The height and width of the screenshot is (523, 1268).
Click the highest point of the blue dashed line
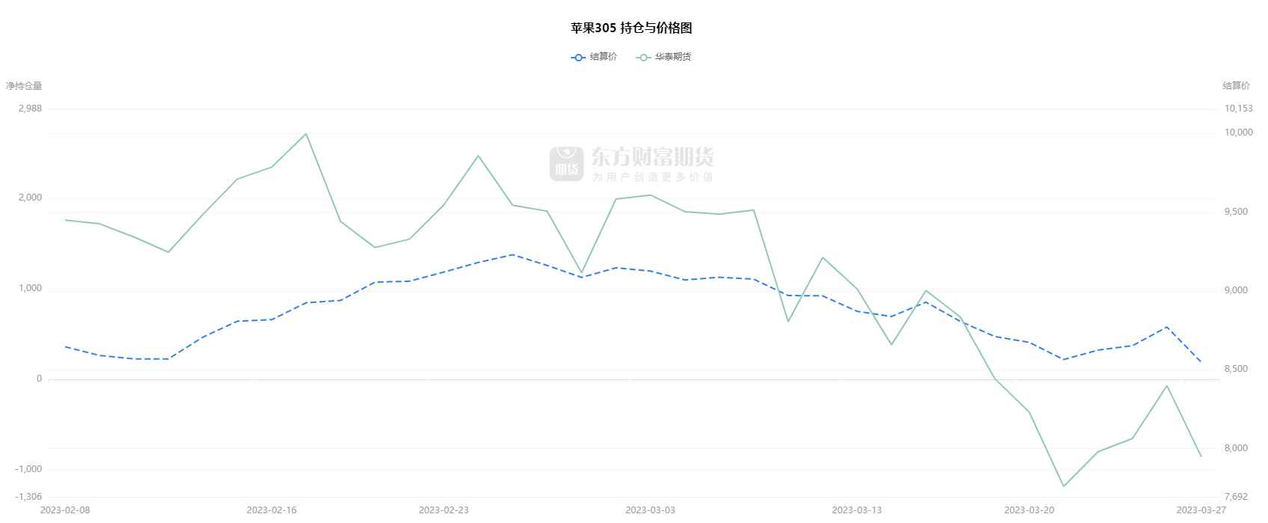[512, 254]
